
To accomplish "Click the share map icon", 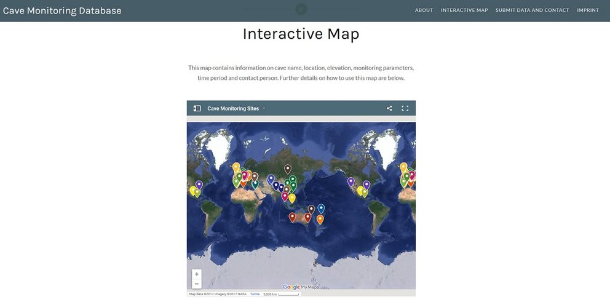I will [x=389, y=109].
